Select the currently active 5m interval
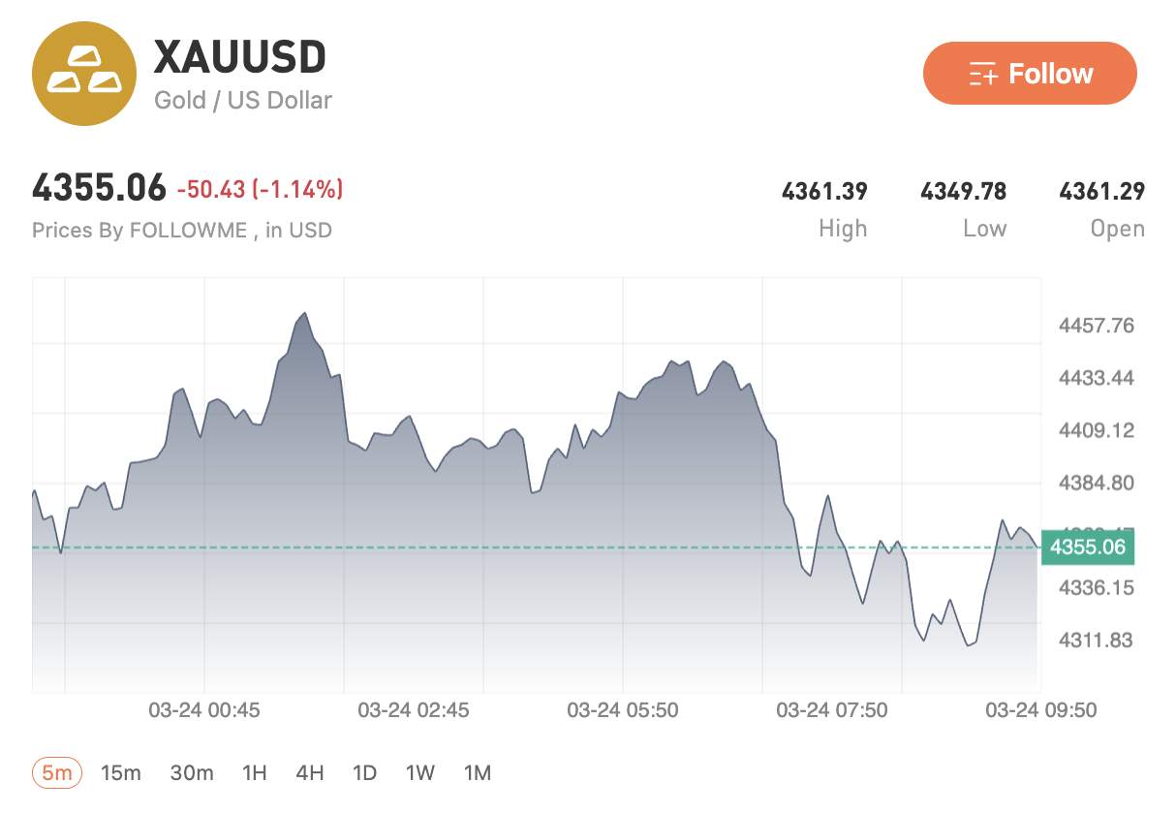 tap(59, 773)
